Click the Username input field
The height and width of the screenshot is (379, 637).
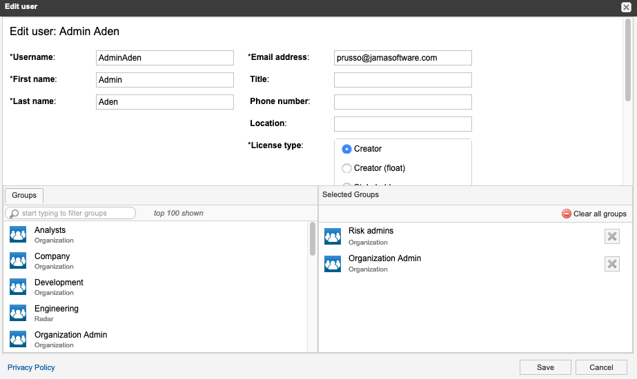165,58
